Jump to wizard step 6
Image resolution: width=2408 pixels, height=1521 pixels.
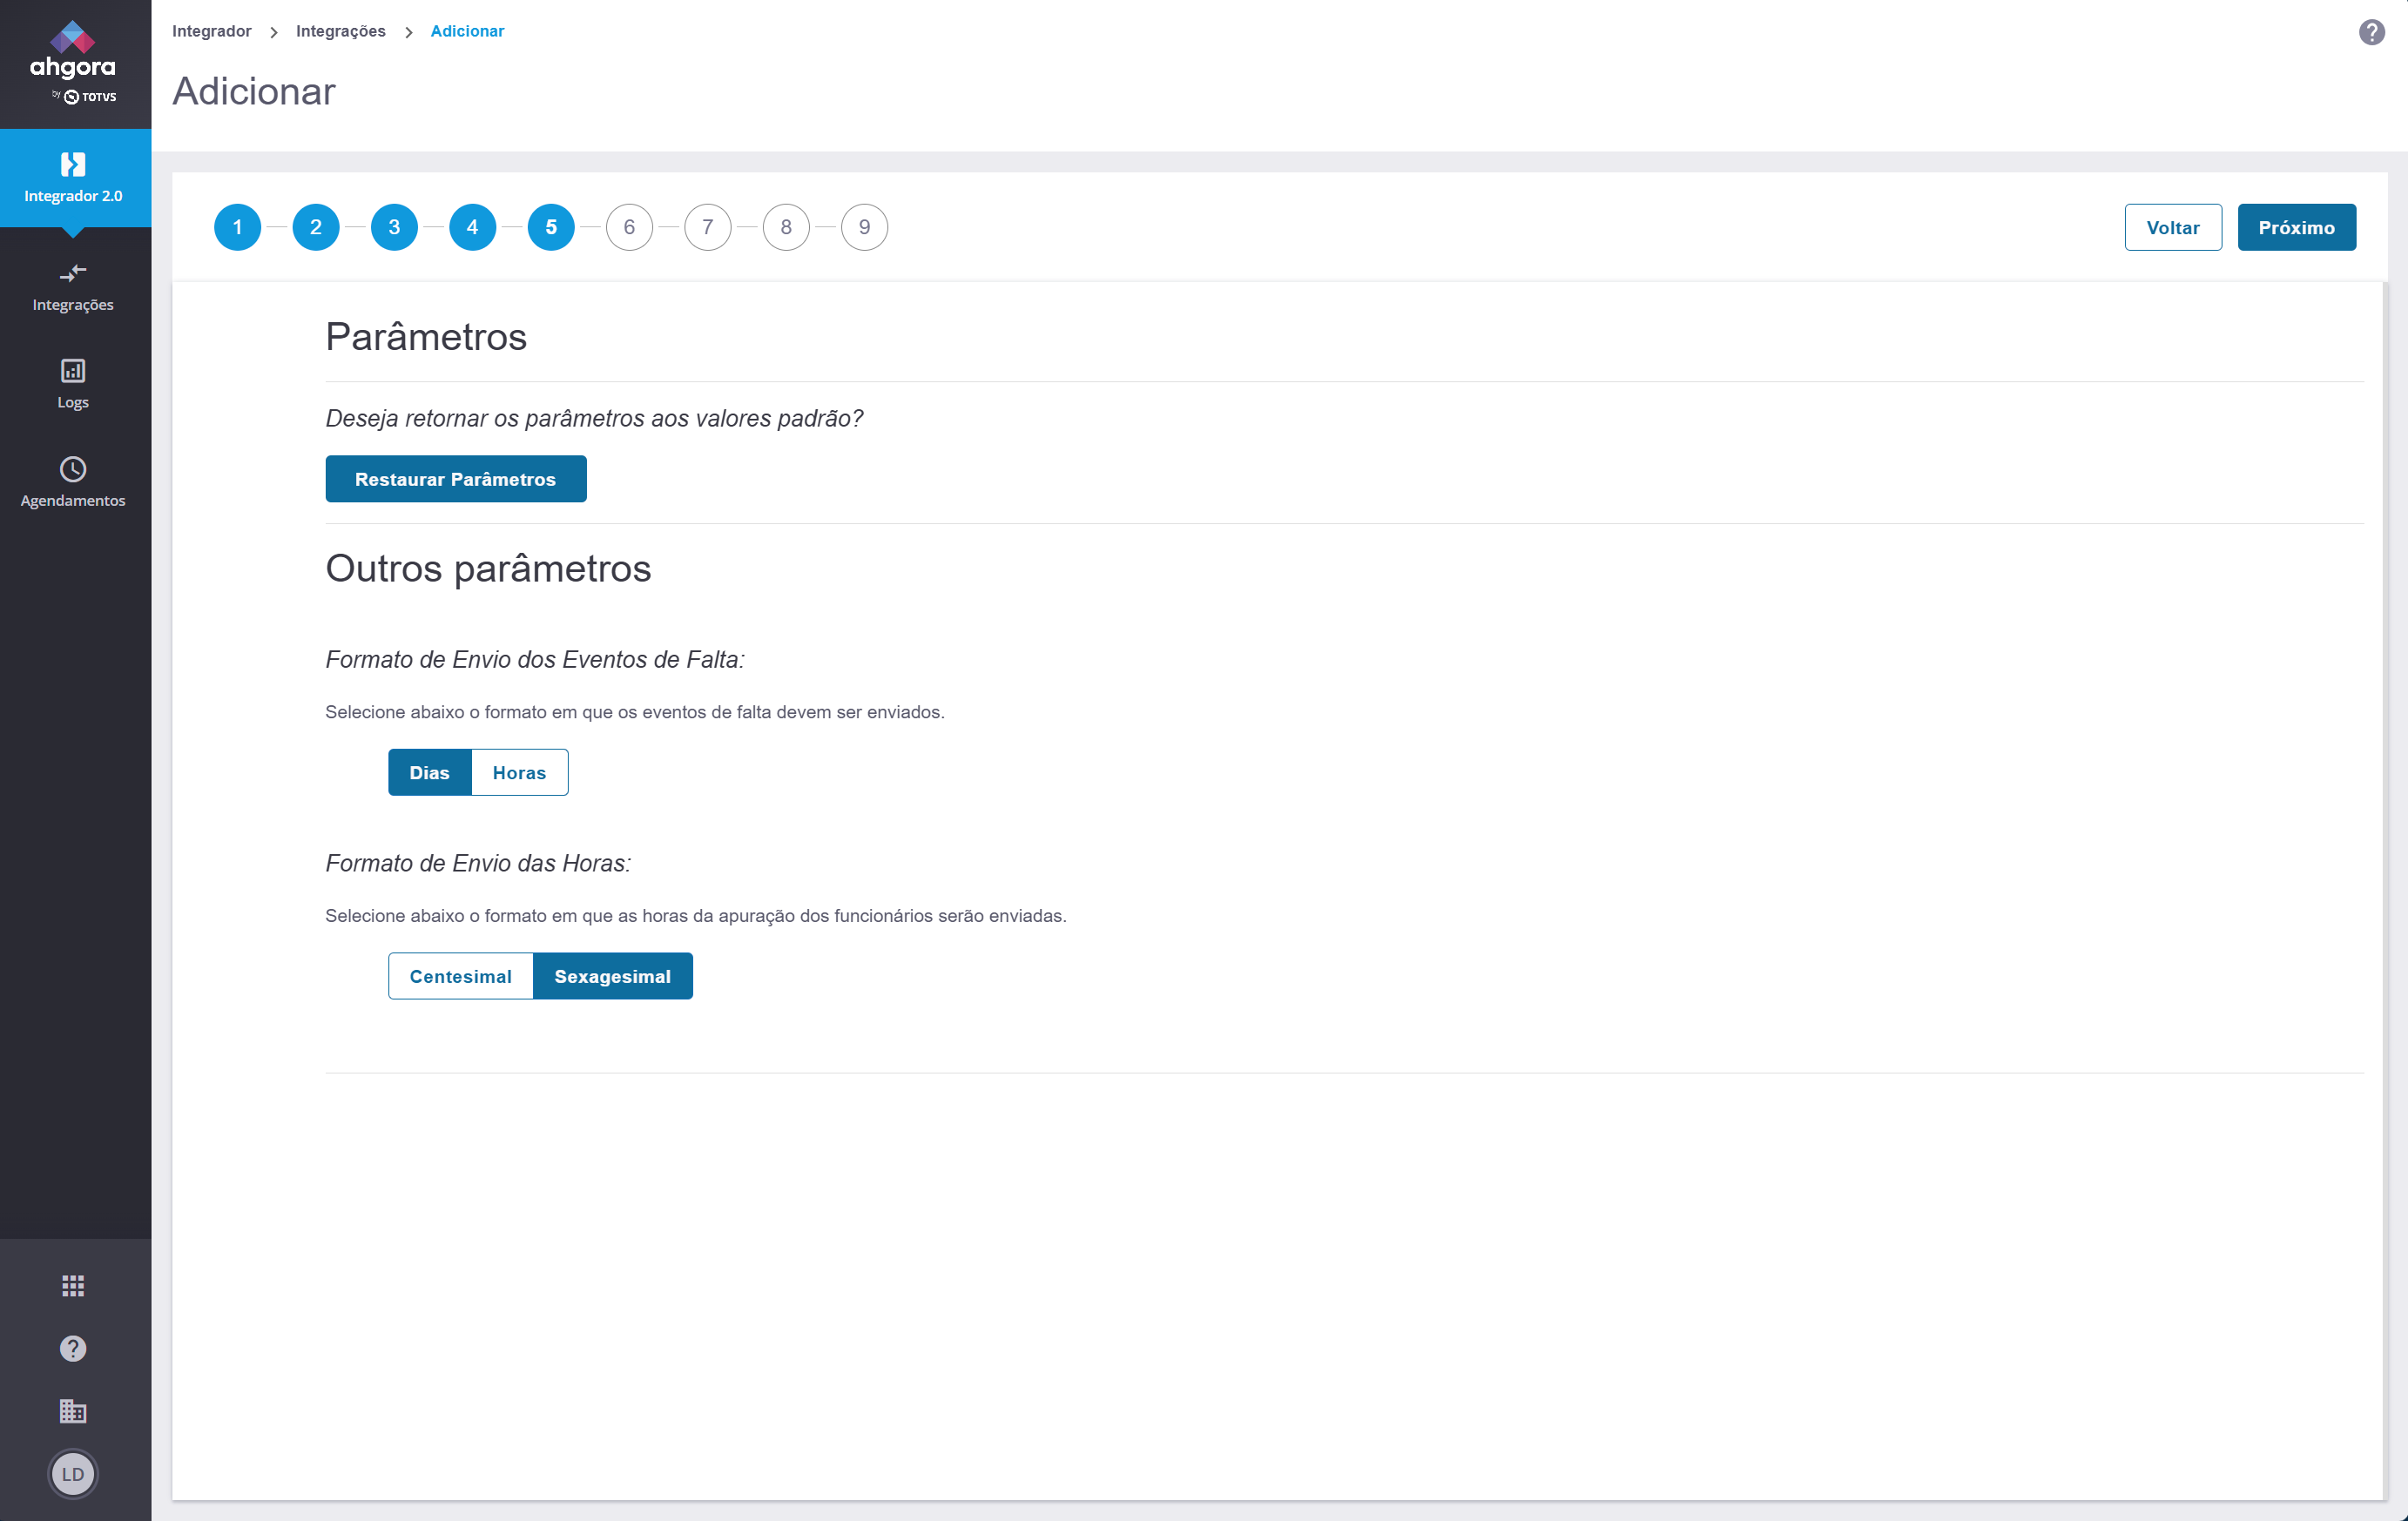(x=629, y=227)
